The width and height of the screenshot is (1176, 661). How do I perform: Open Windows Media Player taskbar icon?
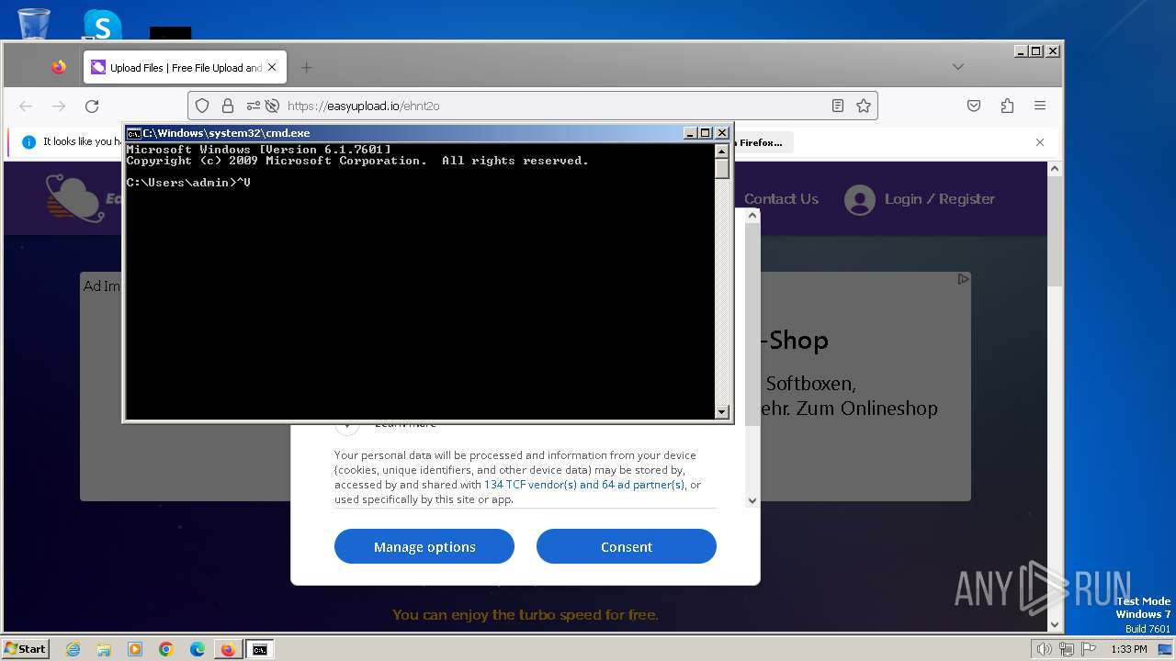135,649
